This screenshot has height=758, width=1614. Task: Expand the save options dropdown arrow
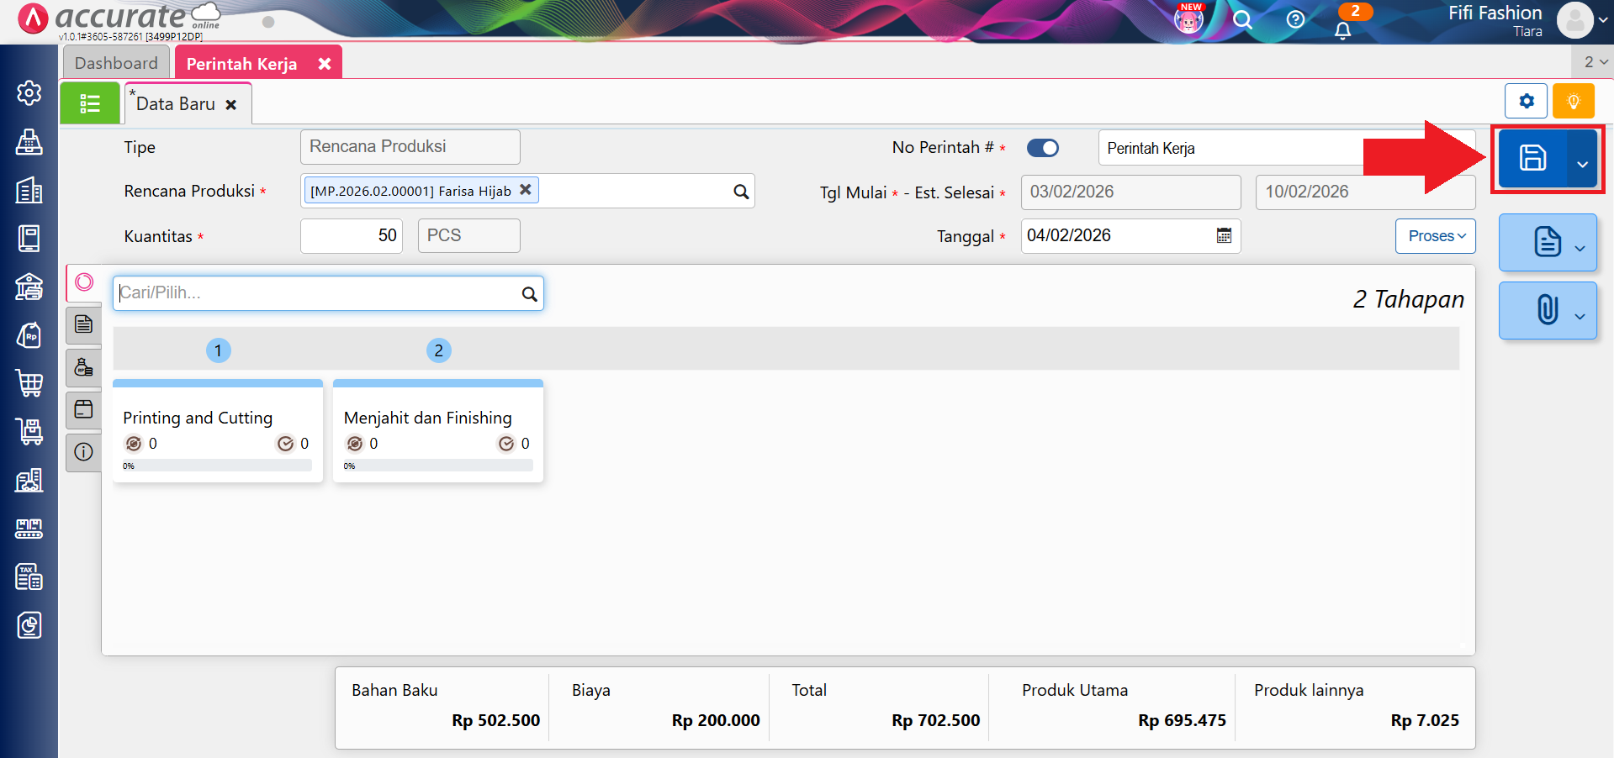1582,163
